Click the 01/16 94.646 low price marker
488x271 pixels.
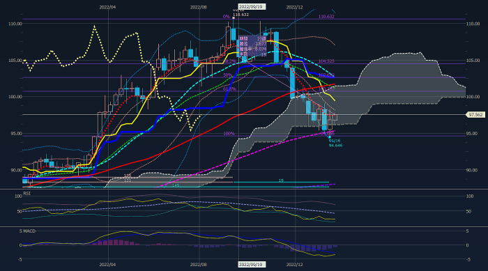tap(335, 143)
